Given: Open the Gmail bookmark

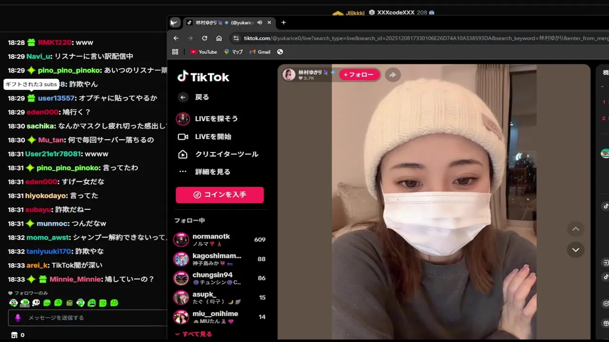Looking at the screenshot, I should (260, 52).
